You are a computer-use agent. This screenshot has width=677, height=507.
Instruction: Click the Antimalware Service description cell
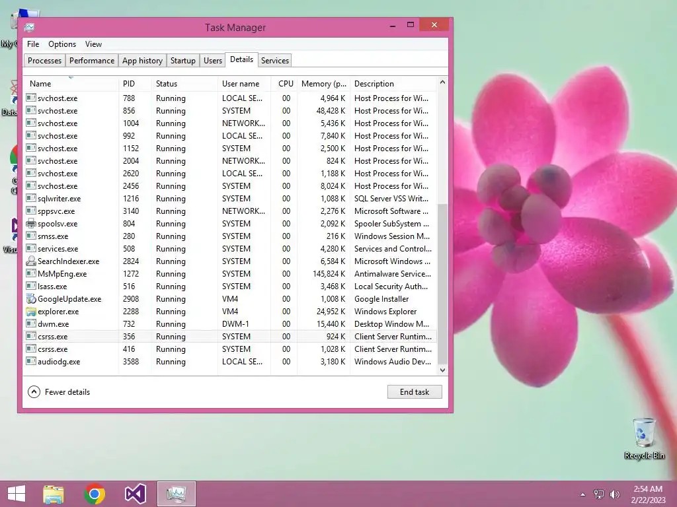(393, 274)
